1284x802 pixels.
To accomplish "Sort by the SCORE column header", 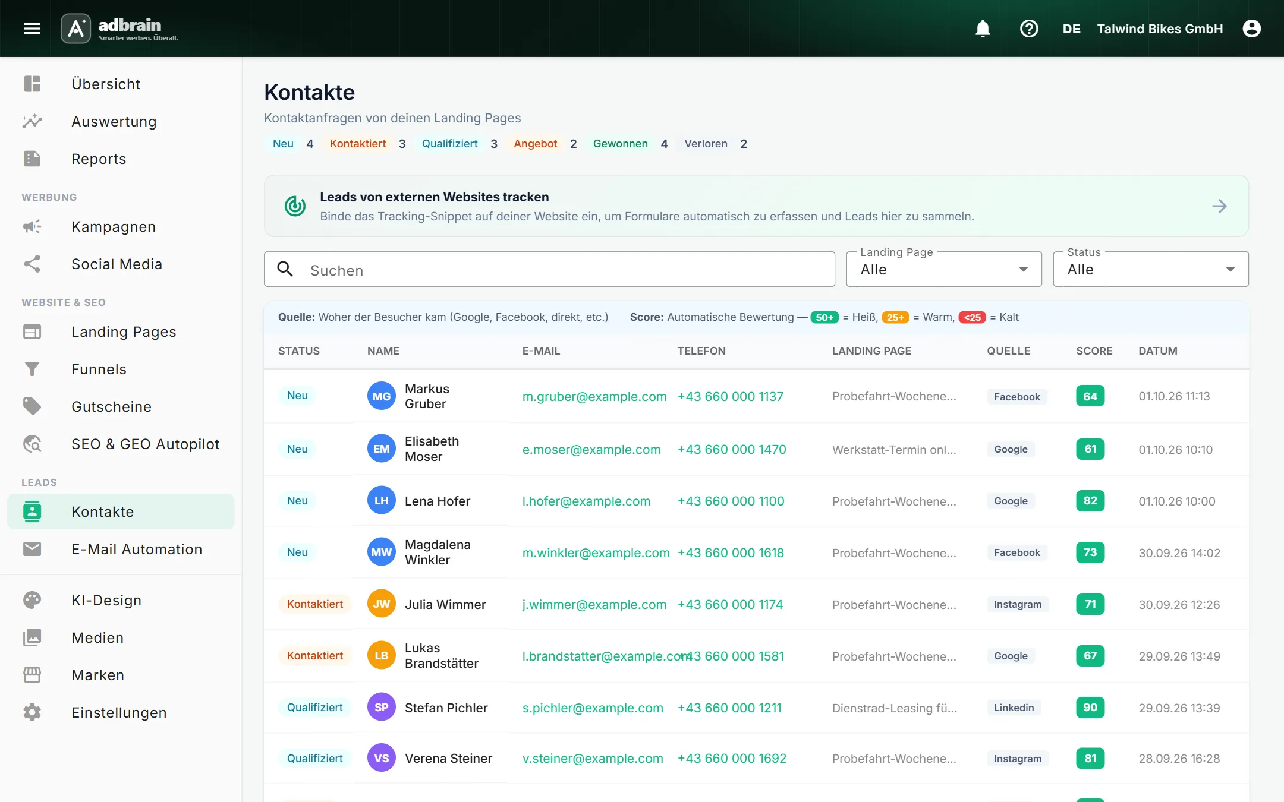I will click(x=1094, y=351).
